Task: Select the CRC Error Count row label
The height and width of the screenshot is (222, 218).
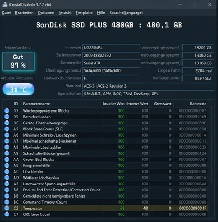Action: pos(37,214)
